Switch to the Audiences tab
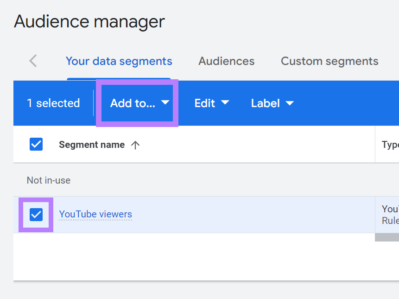Viewport: 399px width, 299px height. click(226, 61)
